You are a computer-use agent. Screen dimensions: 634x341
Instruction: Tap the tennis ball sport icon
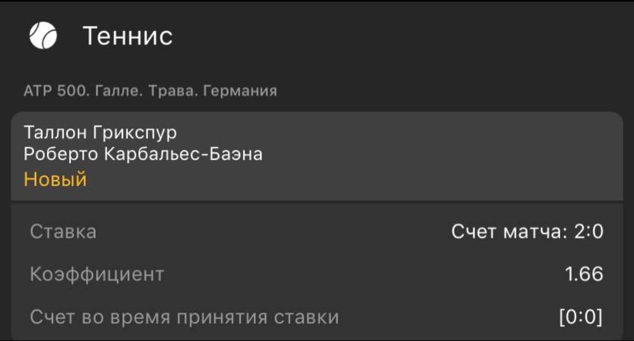point(43,36)
